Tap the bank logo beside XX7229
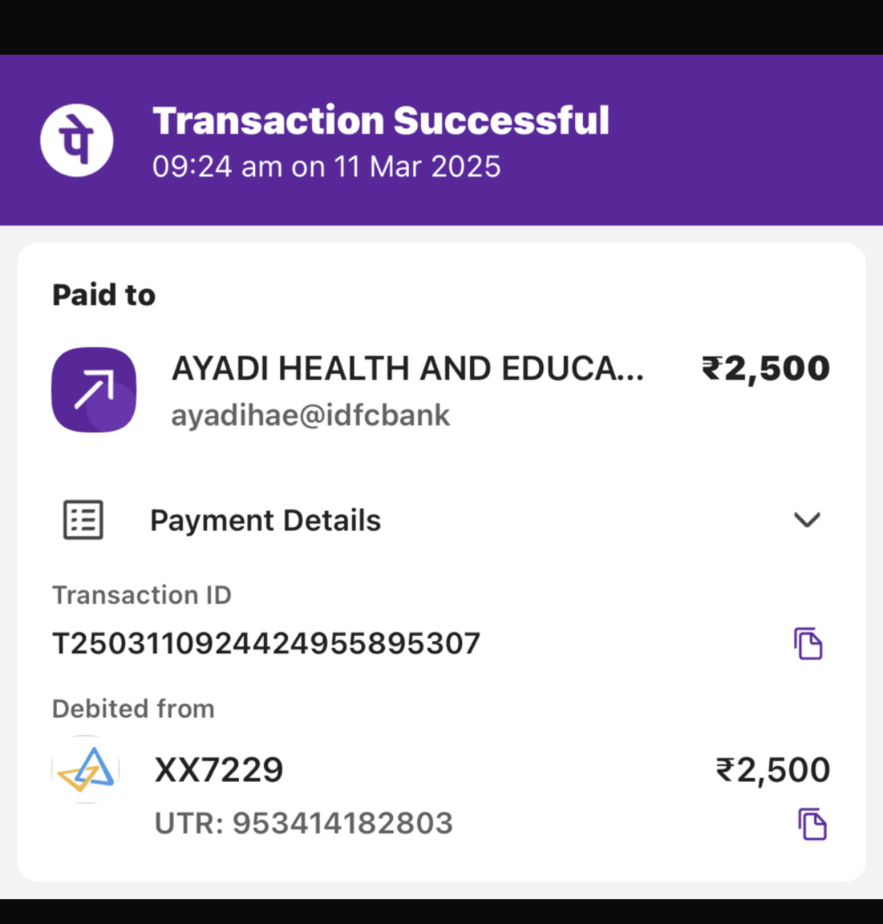Screen dimensions: 883x924 (86, 770)
